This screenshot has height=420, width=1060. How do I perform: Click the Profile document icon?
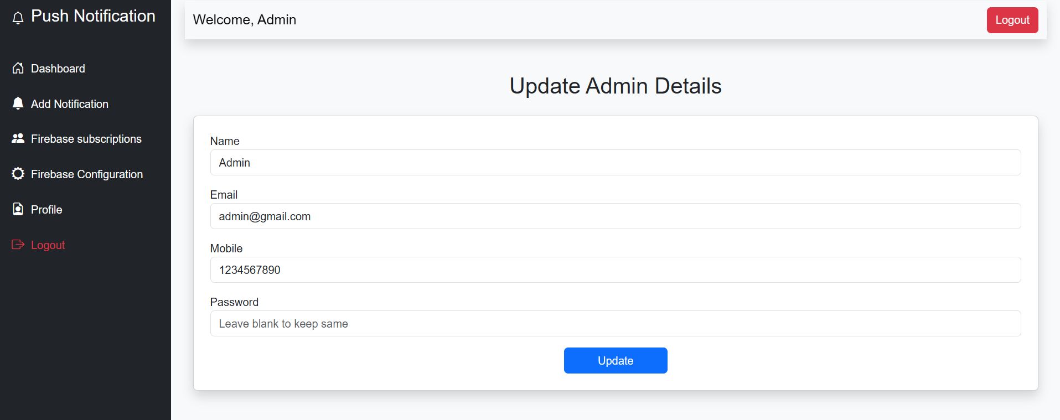coord(18,209)
